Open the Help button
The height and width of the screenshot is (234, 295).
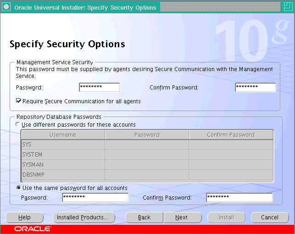pyautogui.click(x=25, y=217)
